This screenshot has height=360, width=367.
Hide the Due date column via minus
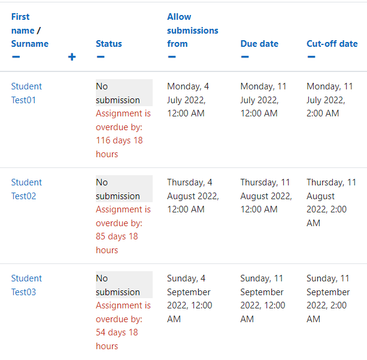pos(245,57)
